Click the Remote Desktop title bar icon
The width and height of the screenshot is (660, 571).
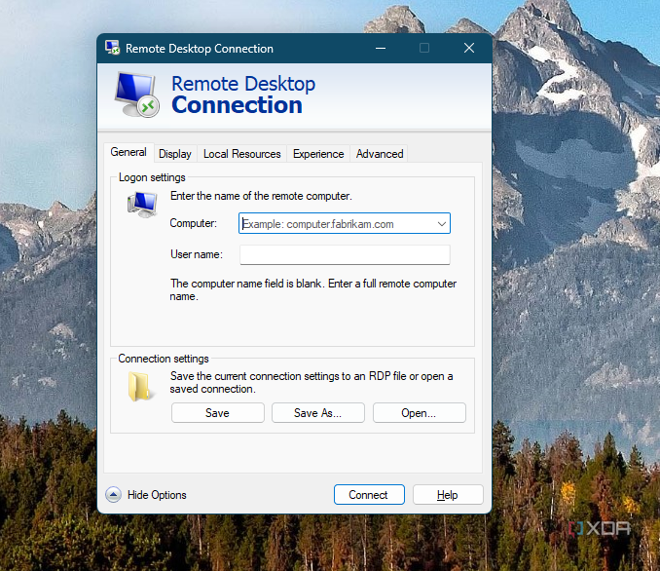[112, 48]
